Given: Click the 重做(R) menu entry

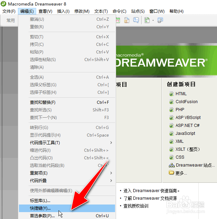Looking at the screenshot, I should click(67, 27).
